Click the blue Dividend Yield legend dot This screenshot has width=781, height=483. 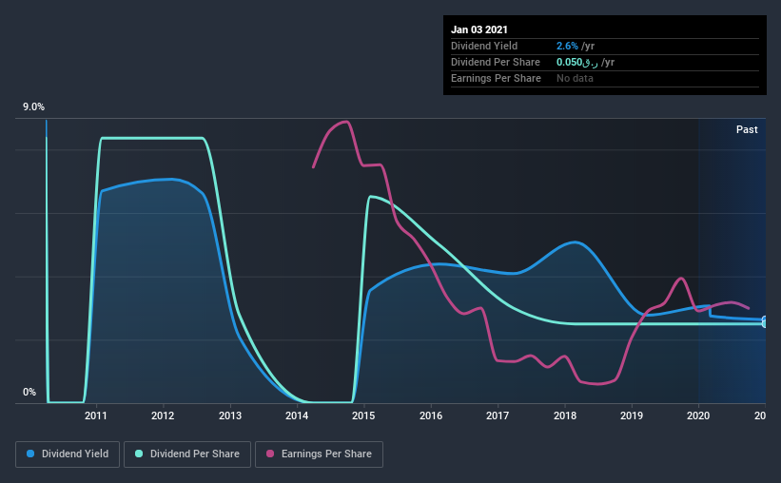30,454
